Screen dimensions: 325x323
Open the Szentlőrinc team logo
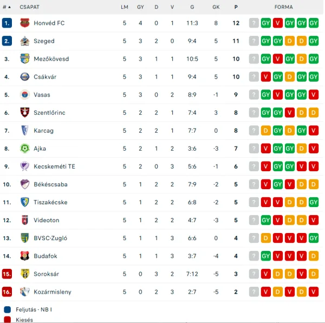click(25, 113)
